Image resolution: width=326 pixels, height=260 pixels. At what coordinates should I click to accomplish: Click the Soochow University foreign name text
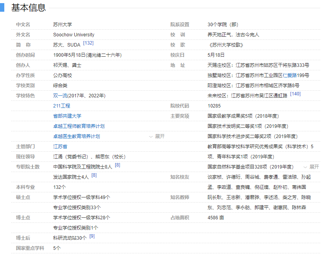click(73, 34)
